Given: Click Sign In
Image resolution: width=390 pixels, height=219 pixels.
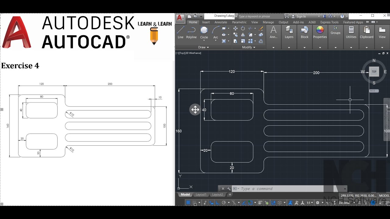Looking at the screenshot, I should 301,16.
